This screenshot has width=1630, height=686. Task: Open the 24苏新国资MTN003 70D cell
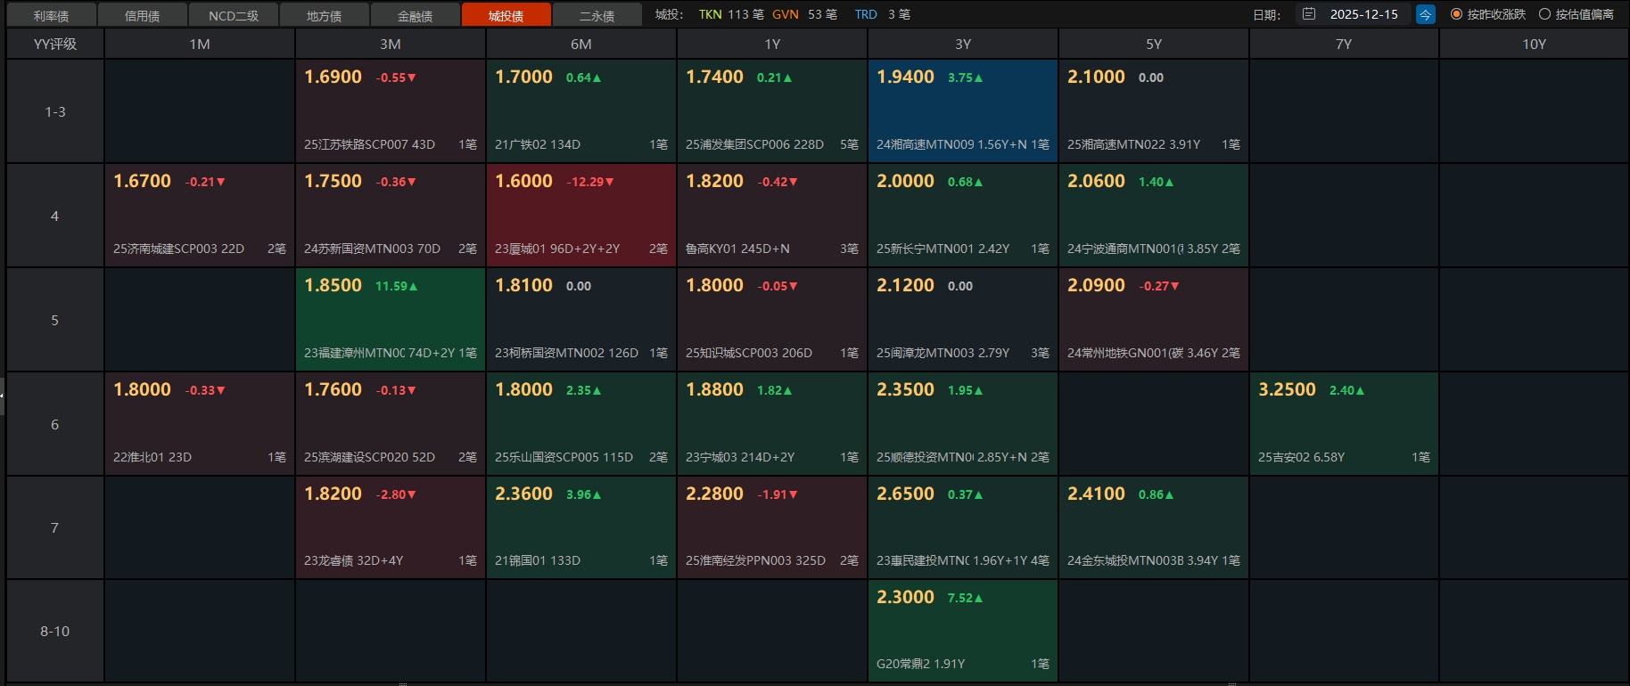[x=391, y=216]
